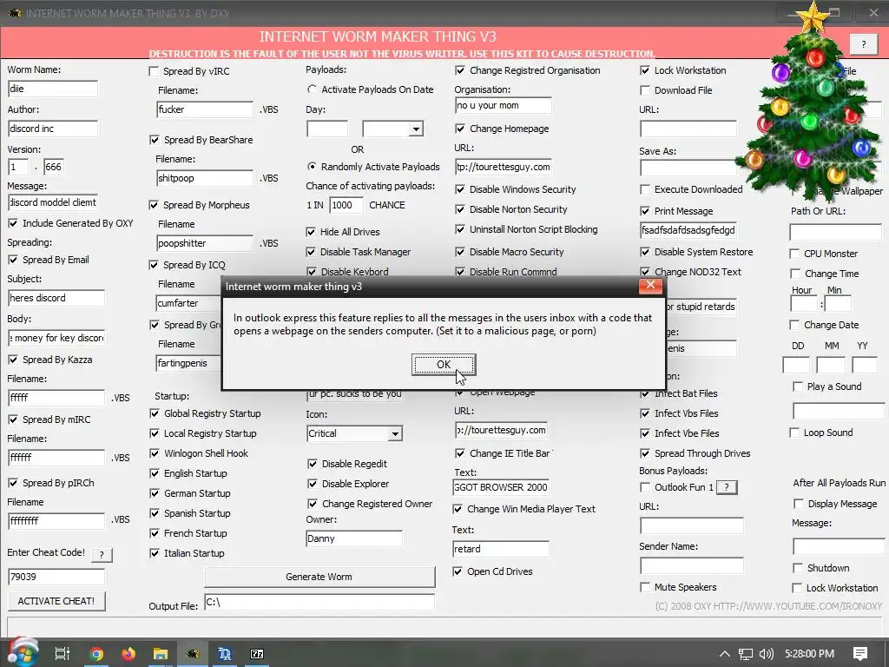Screen dimensions: 889x667
Task: Click the 1 IN chance field
Action: tap(346, 205)
